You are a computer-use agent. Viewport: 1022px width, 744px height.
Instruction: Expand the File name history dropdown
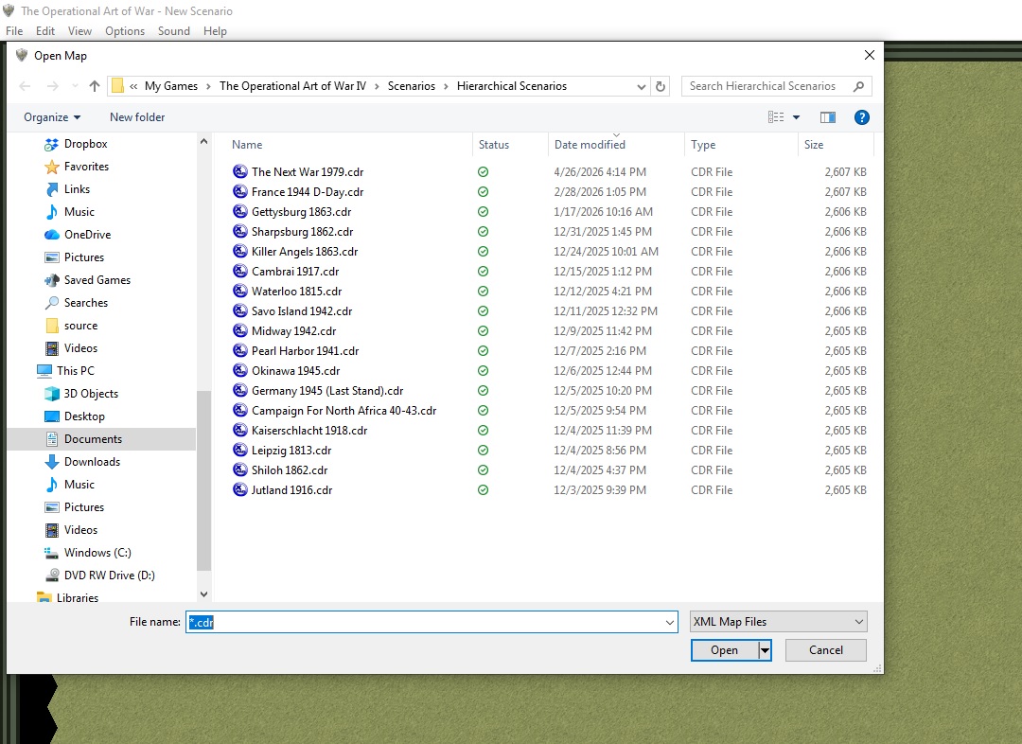pyautogui.click(x=669, y=622)
